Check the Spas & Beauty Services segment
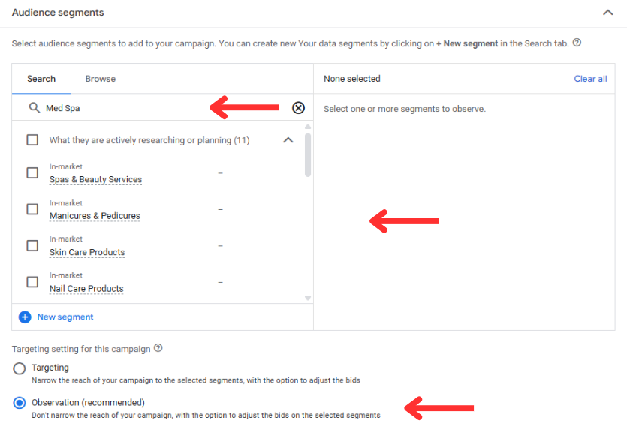627x435 pixels. click(x=32, y=173)
